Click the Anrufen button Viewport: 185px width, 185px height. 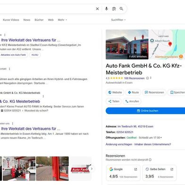[x=132, y=101]
